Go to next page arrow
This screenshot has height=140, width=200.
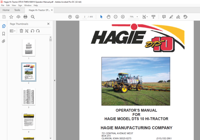coord(77,17)
